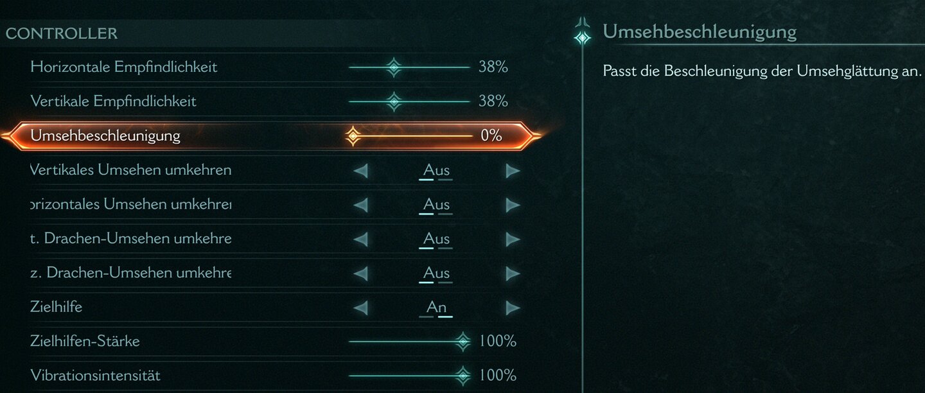Viewport: 925px width, 393px height.
Task: Click right arrow on horizontal Drachen-Umsehen row
Action: (x=512, y=274)
